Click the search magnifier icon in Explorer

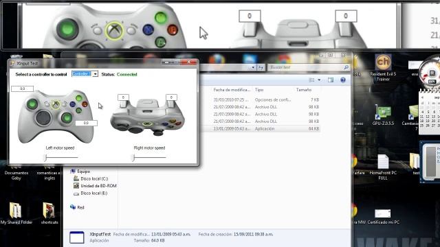346,67
